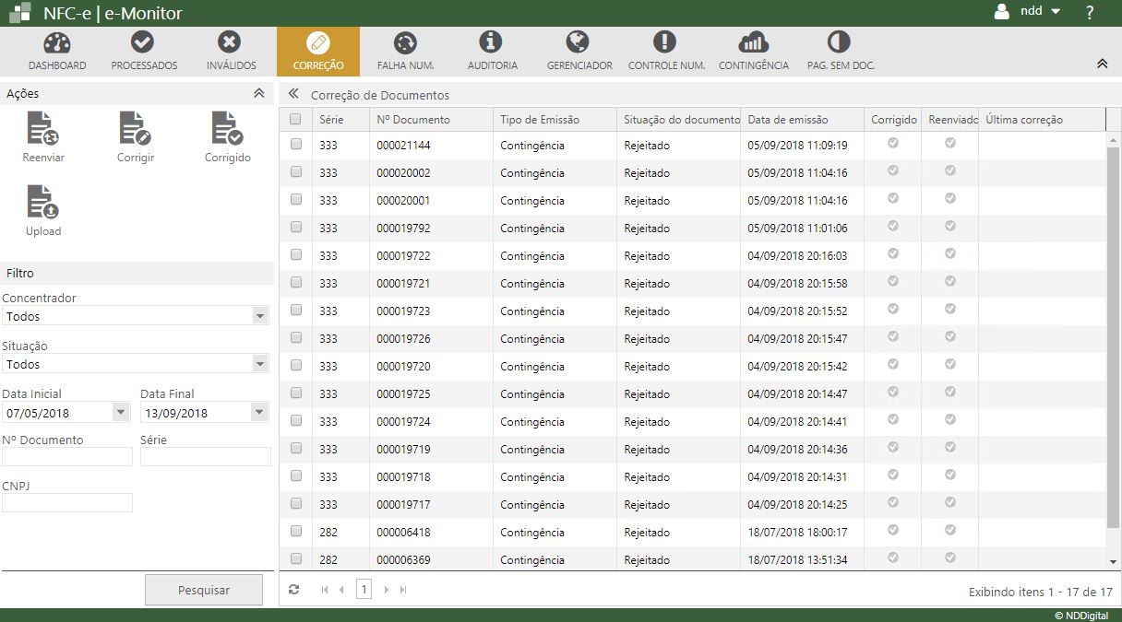Viewport: 1122px width, 622px height.
Task: Select the Corrigido action icon
Action: [x=227, y=129]
